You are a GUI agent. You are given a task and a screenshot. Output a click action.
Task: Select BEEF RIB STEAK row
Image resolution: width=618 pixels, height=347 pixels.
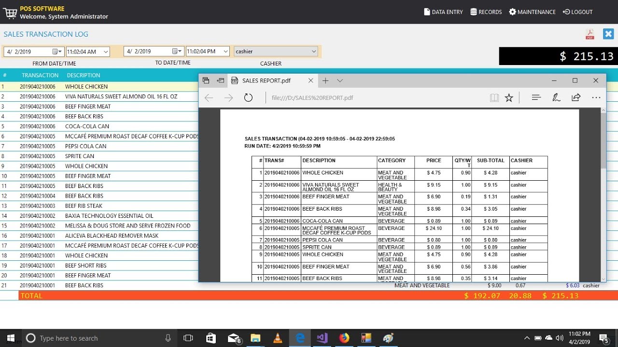tap(99, 206)
